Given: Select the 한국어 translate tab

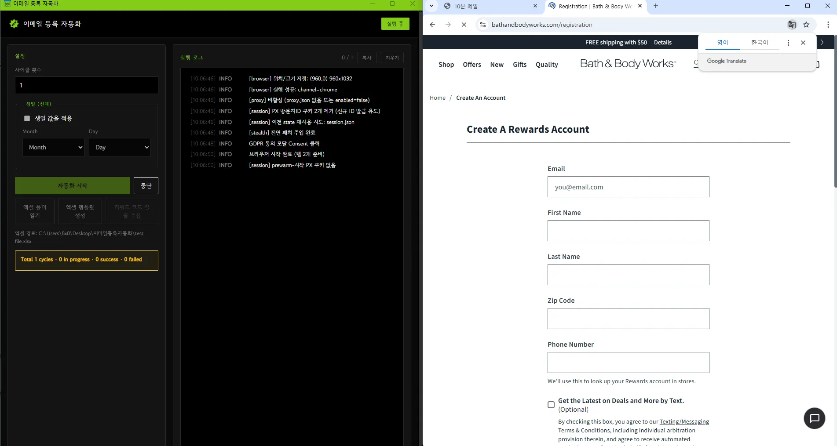Looking at the screenshot, I should pyautogui.click(x=760, y=43).
